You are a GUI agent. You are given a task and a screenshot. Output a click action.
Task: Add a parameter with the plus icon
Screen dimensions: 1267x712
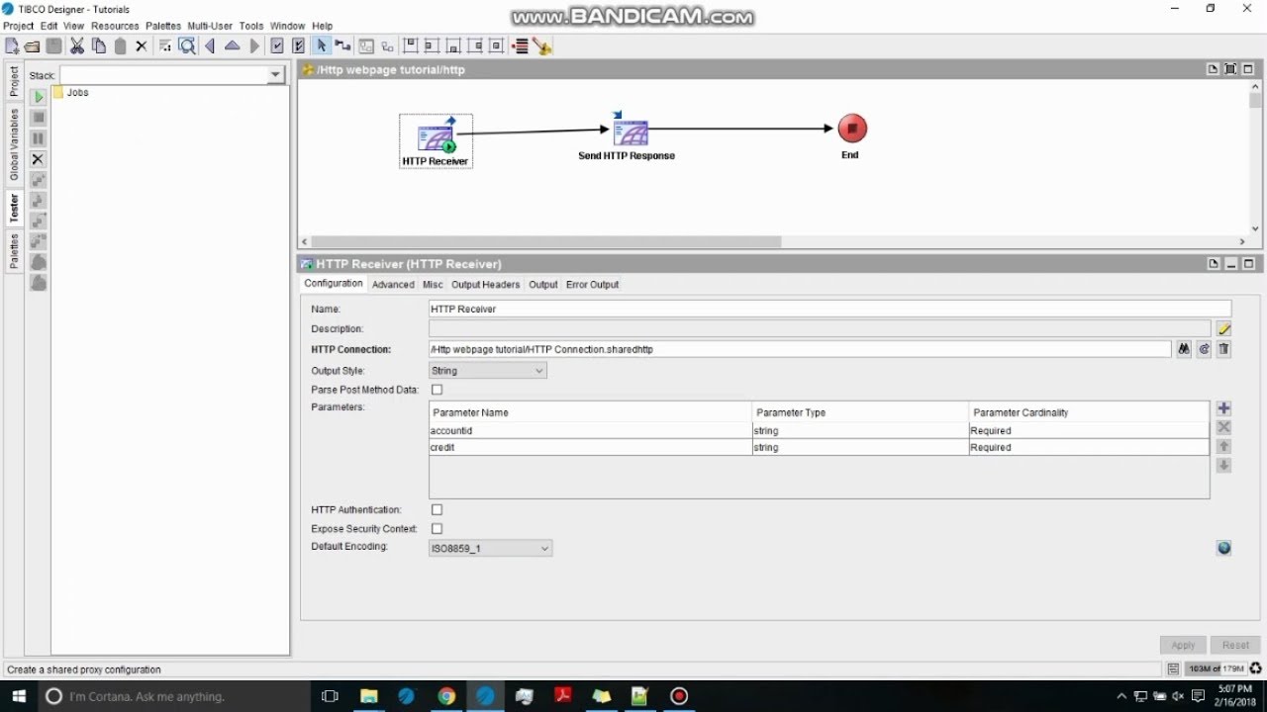1223,408
